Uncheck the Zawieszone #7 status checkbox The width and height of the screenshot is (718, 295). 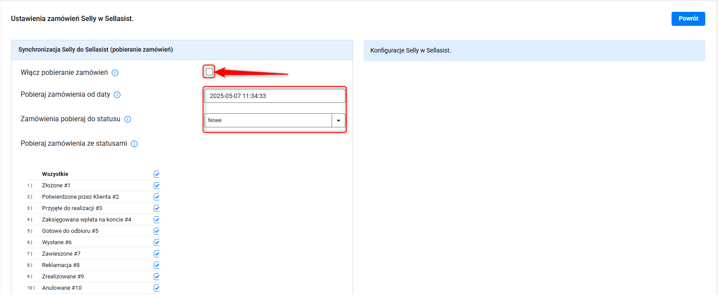(x=157, y=254)
